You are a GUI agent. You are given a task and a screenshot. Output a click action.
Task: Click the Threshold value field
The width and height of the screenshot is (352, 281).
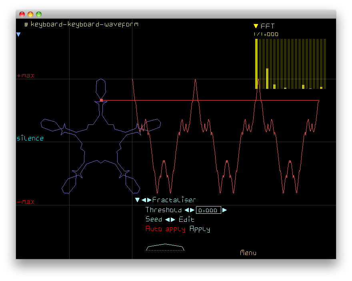[208, 210]
